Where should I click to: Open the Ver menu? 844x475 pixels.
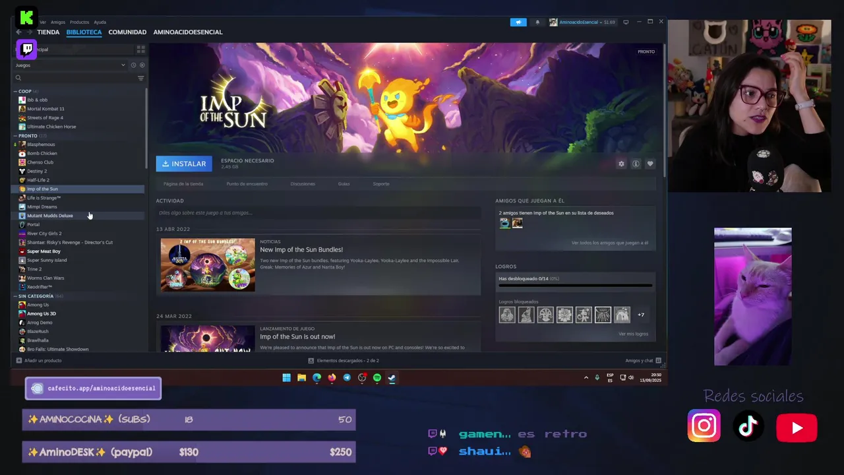pyautogui.click(x=43, y=22)
